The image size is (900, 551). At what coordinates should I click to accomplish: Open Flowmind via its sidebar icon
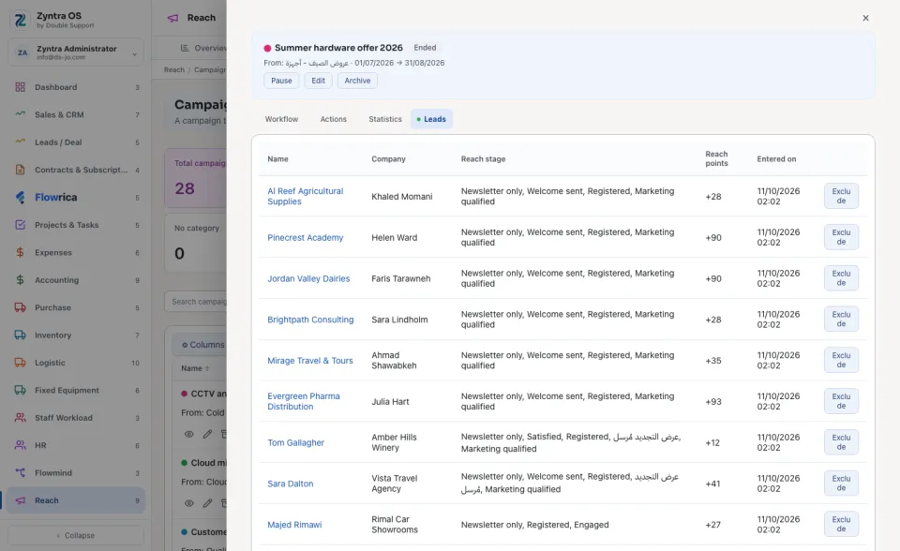point(20,472)
